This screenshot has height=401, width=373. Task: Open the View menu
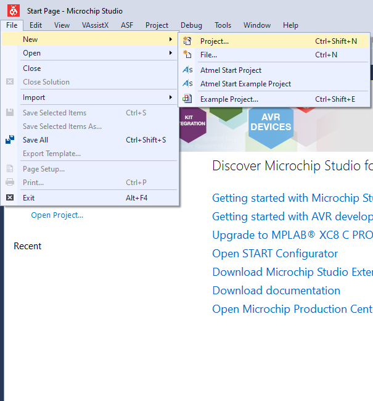point(62,25)
